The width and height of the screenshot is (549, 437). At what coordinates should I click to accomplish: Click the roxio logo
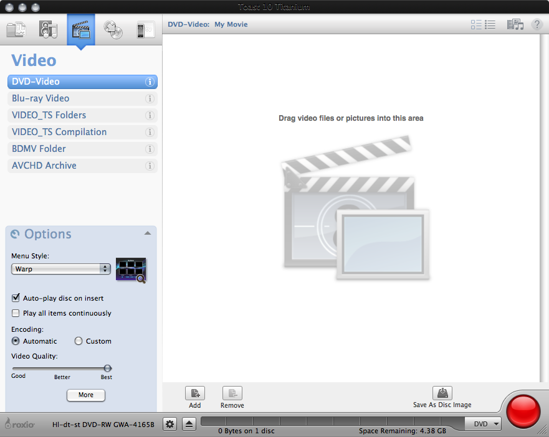click(20, 424)
